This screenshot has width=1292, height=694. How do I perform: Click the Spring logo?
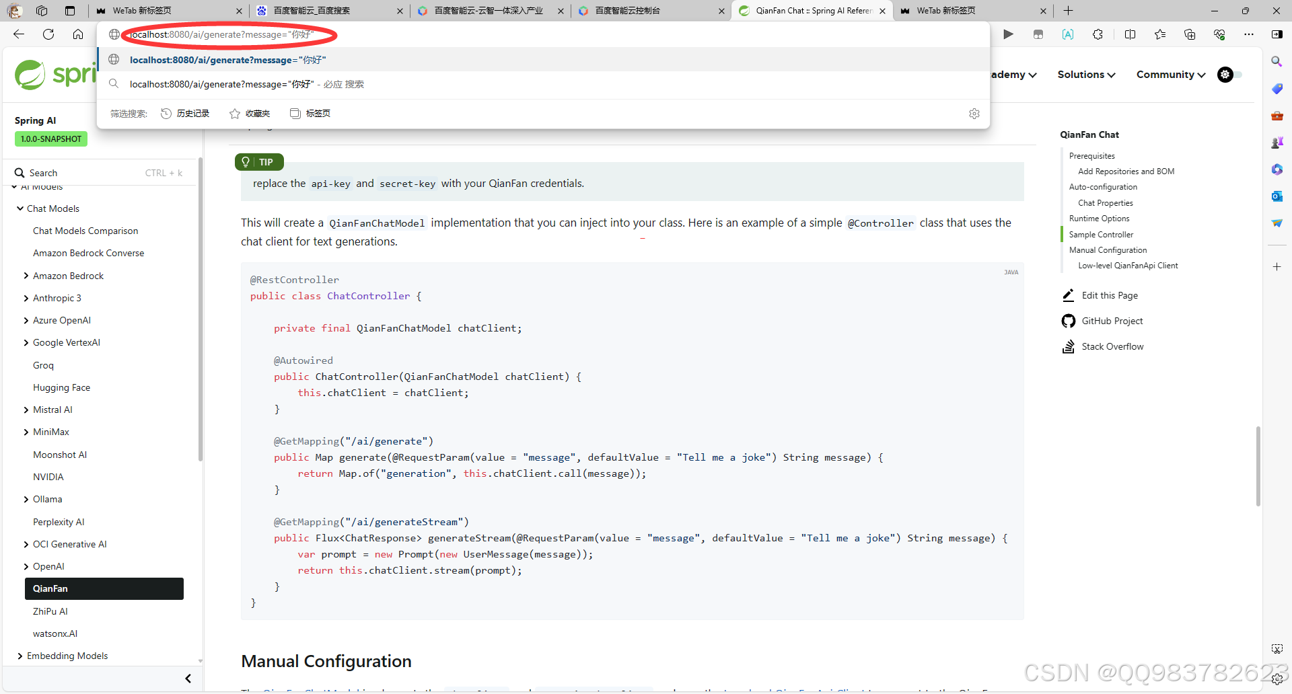(55, 75)
